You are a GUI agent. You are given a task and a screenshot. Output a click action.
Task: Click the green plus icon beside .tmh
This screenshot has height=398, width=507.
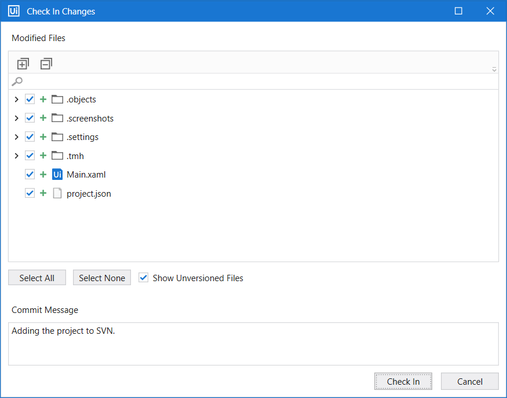coord(42,155)
